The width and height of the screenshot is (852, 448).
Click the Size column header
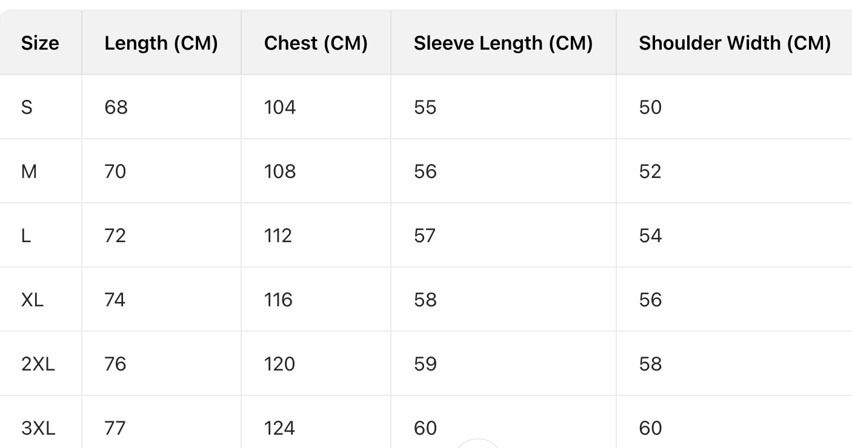[40, 43]
